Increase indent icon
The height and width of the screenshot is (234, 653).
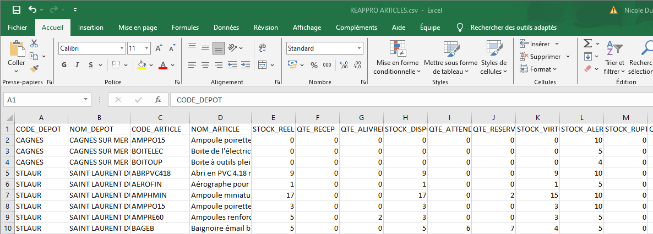coord(246,65)
